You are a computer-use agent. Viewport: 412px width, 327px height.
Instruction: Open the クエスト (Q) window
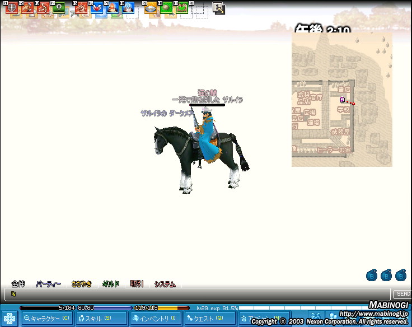(210, 319)
